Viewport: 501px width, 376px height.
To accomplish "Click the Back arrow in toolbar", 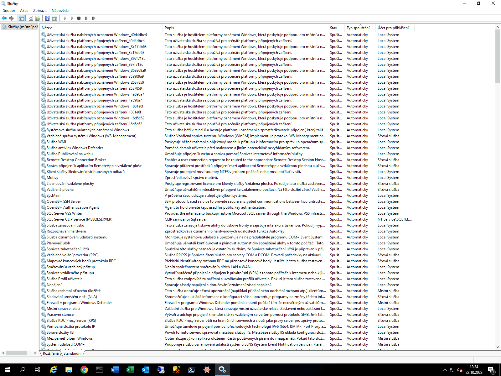I will 4,18.
